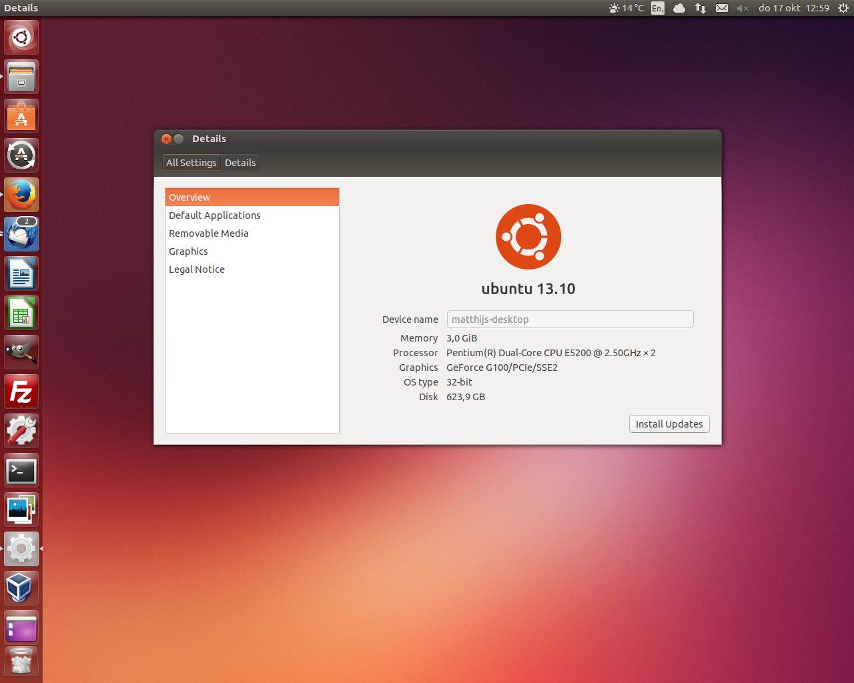
Task: Launch the GIMP image editor
Action: coord(21,352)
